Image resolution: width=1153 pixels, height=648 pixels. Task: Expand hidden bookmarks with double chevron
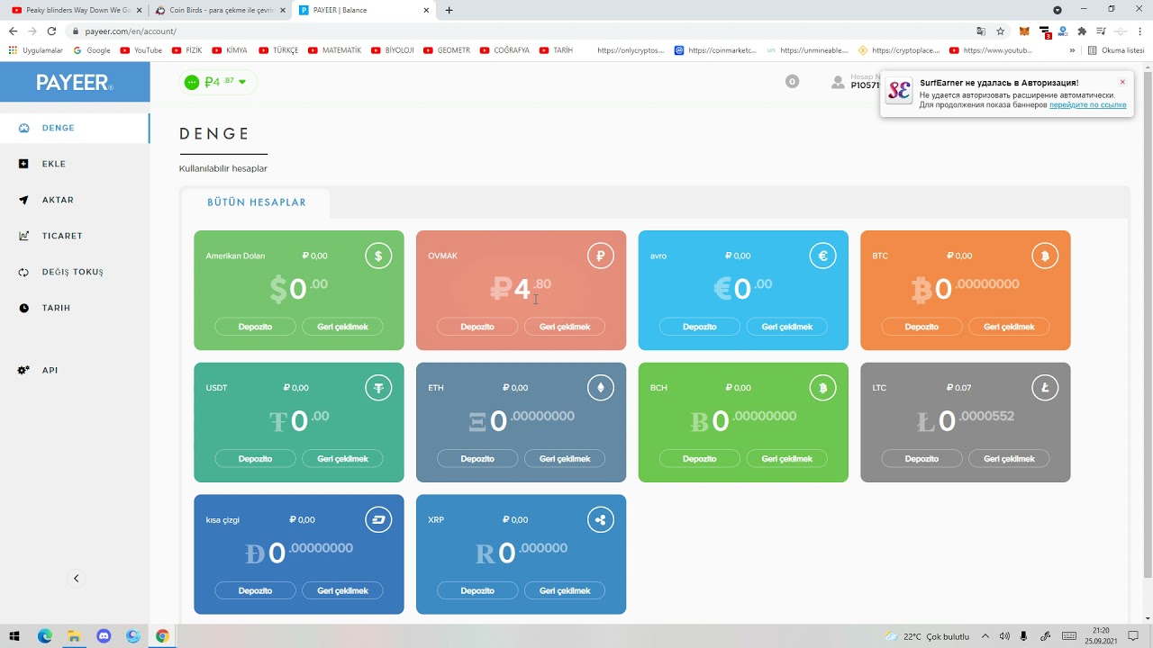(1072, 50)
